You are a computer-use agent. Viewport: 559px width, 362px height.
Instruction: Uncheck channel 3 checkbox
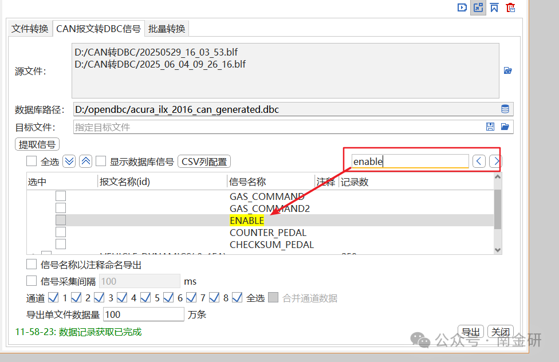point(99,297)
